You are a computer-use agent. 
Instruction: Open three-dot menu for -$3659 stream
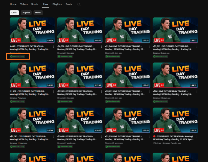point(102,137)
